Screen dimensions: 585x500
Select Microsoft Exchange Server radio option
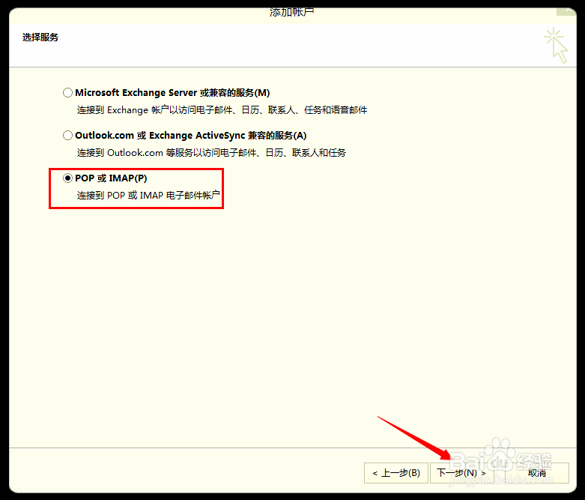(67, 92)
